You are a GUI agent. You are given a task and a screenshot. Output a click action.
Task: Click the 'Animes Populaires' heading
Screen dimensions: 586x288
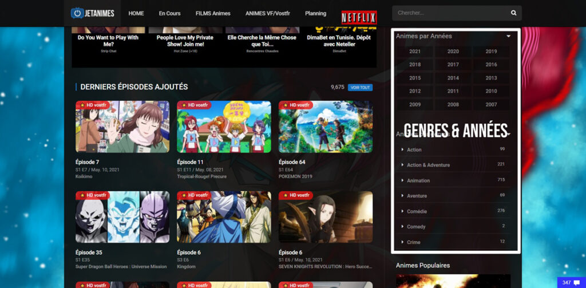(x=423, y=266)
